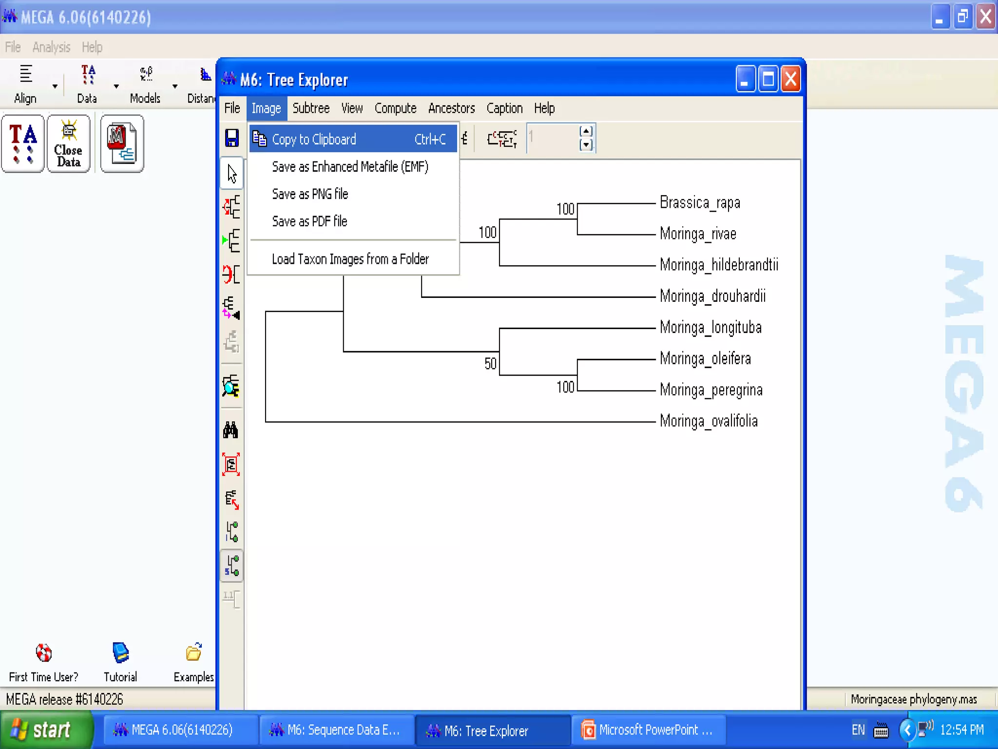
Task: Select the Moringa_oleifera taxon label
Action: tap(705, 358)
